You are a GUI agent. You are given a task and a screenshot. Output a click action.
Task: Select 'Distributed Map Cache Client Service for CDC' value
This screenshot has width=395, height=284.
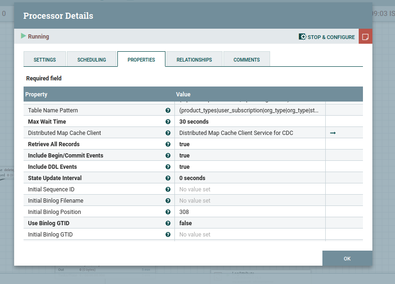236,133
